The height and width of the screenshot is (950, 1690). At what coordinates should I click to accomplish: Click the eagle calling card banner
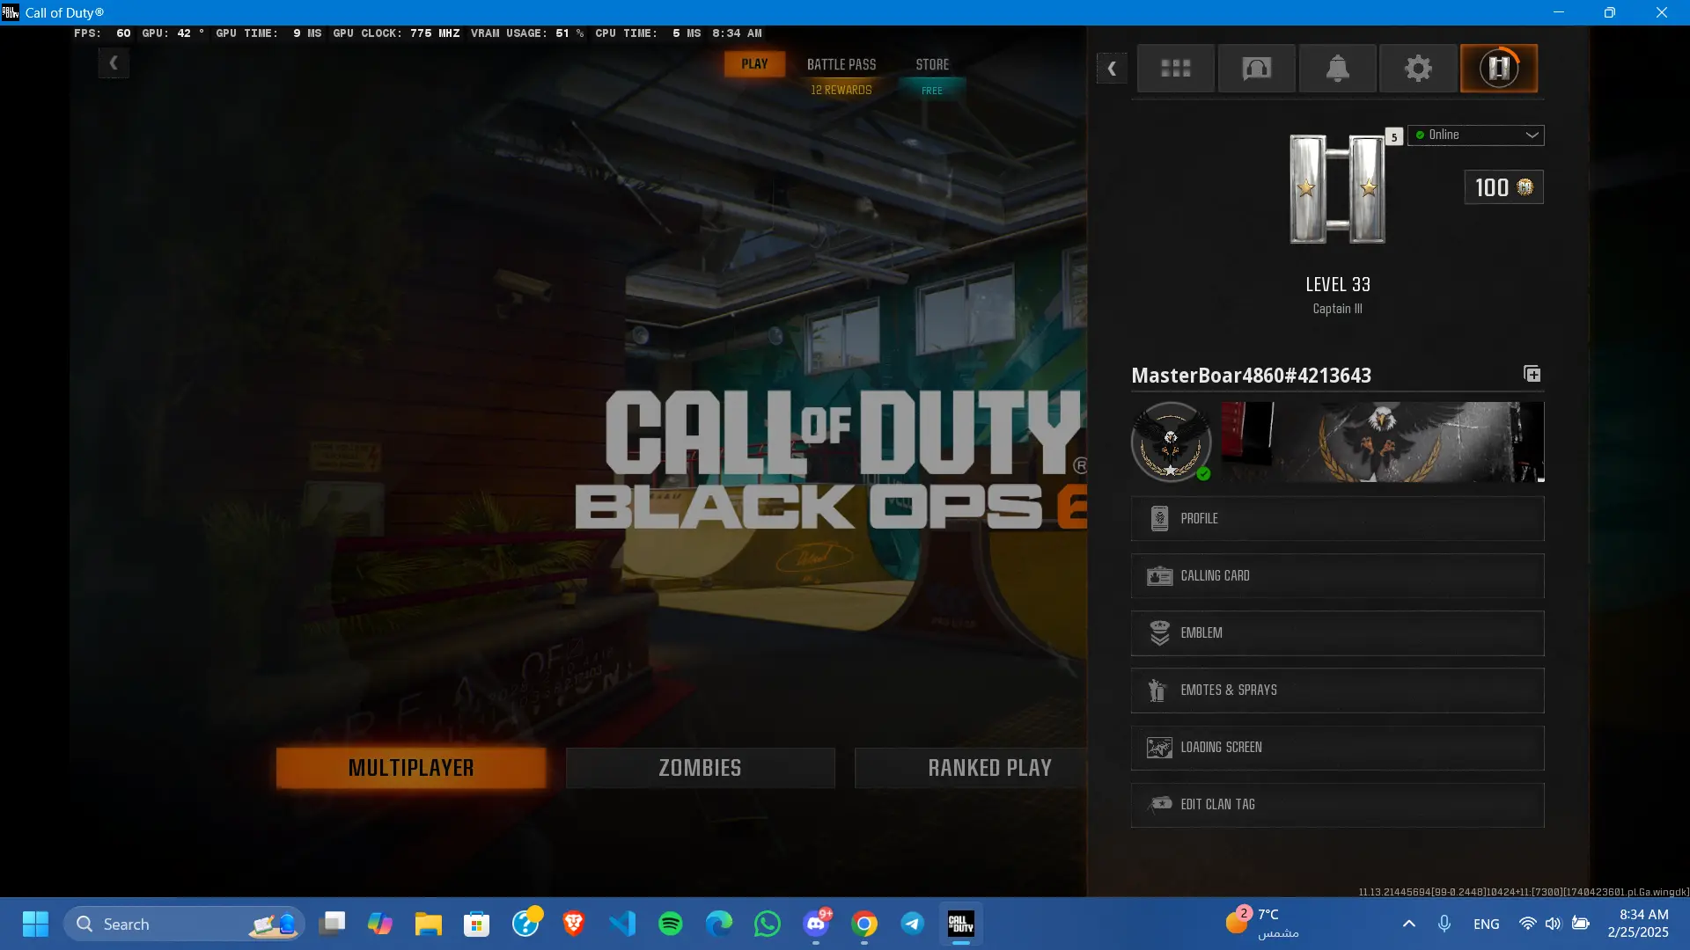(1382, 442)
